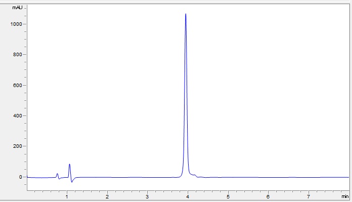Click the 7 minute x-axis label
Viewport: 352px width, 202px height.
point(309,196)
